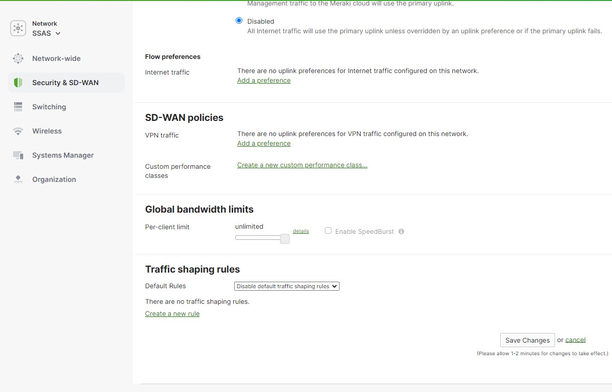Select Organization from the sidebar menu

(x=54, y=179)
